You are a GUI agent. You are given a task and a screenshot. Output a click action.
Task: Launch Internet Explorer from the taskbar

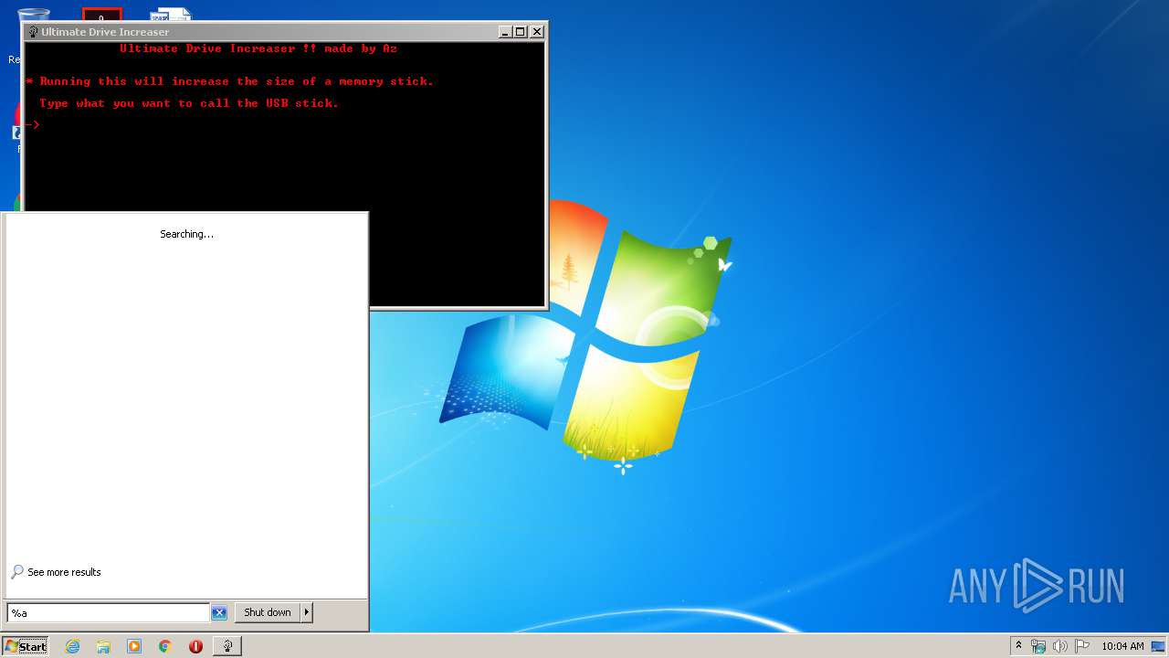coord(73,646)
